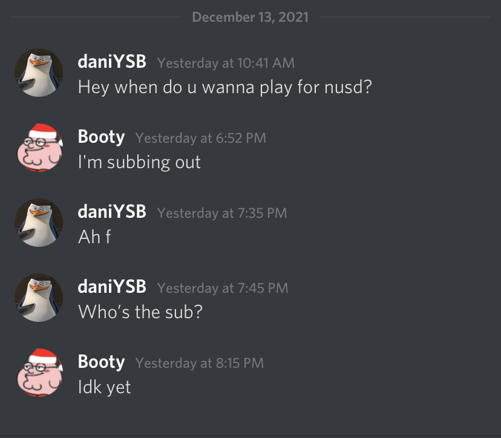Viewport: 501px width, 438px height.
Task: Open daniYSB's avatar beside "Who's the sub?"
Action: [x=39, y=298]
